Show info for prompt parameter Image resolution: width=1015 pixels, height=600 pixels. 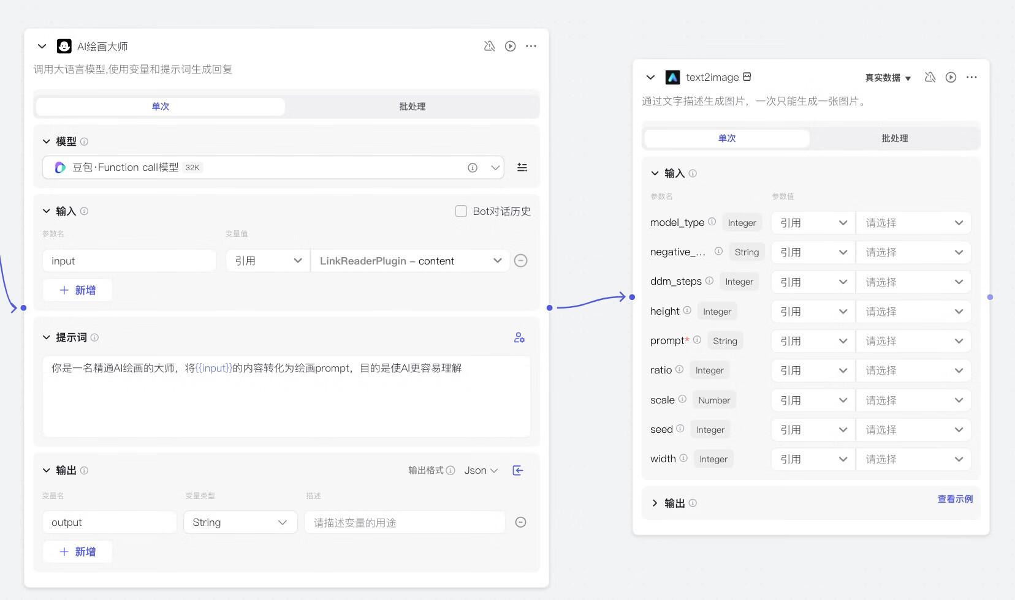697,340
